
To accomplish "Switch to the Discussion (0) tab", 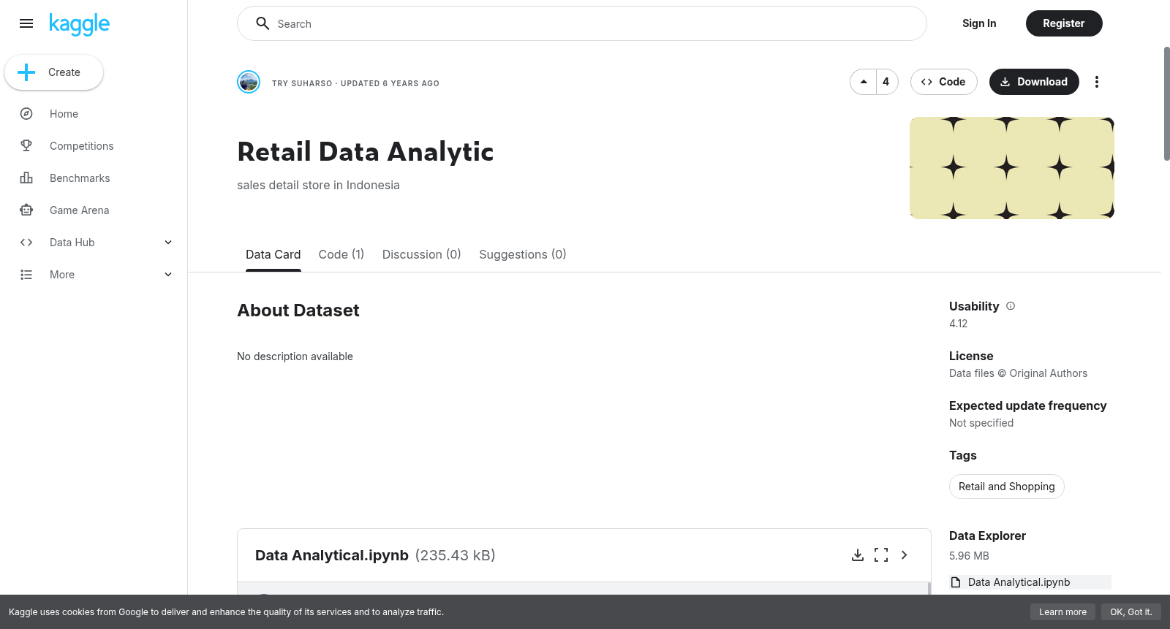I will tap(422, 254).
